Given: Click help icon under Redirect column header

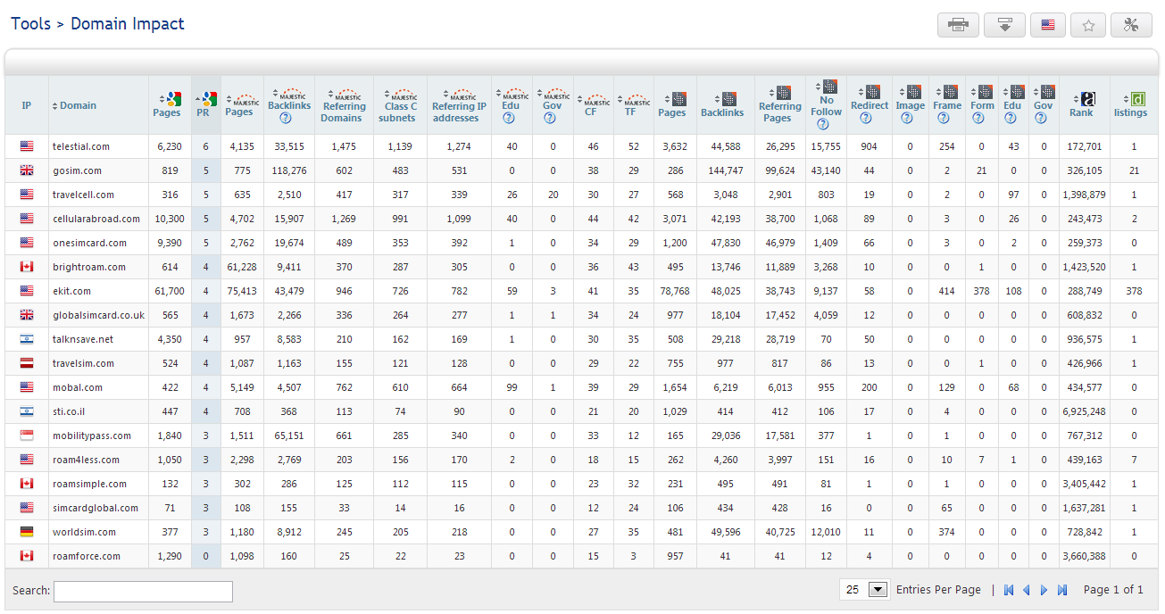Looking at the screenshot, I should point(865,118).
